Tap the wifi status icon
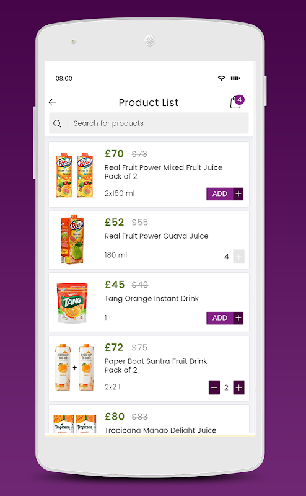 coord(222,78)
